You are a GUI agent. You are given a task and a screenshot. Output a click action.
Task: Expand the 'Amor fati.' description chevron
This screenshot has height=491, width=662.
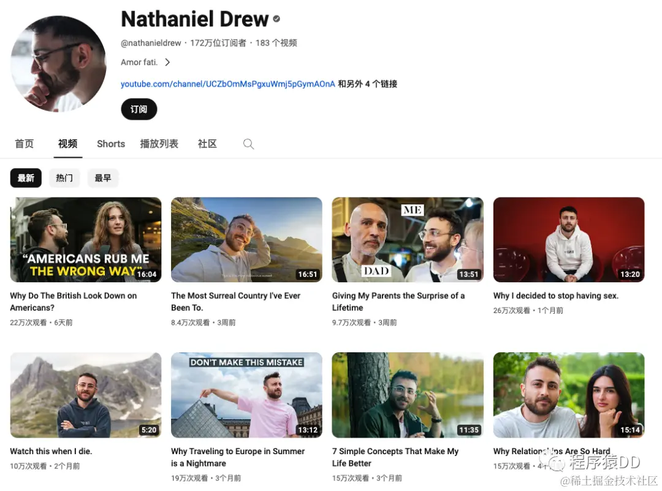pos(167,62)
